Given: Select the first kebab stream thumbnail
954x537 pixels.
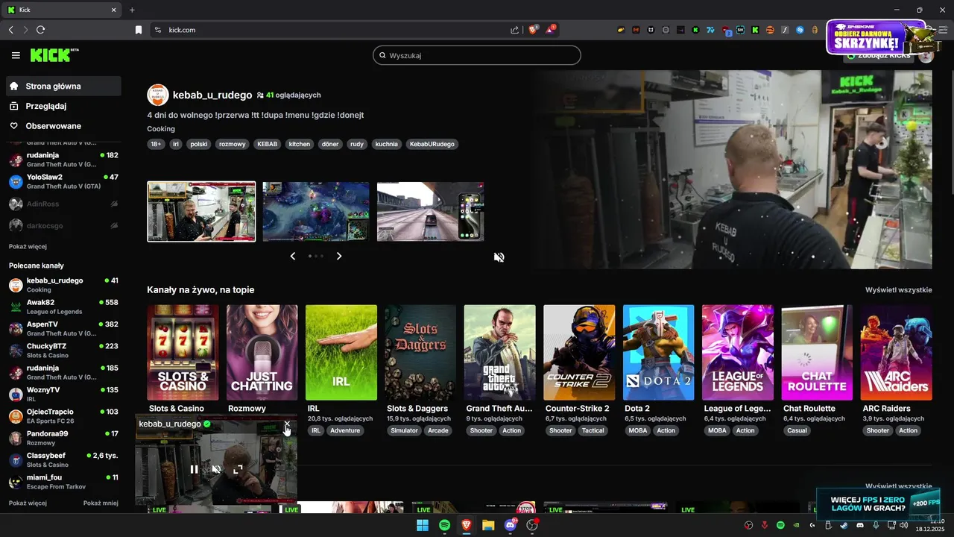Looking at the screenshot, I should point(201,211).
